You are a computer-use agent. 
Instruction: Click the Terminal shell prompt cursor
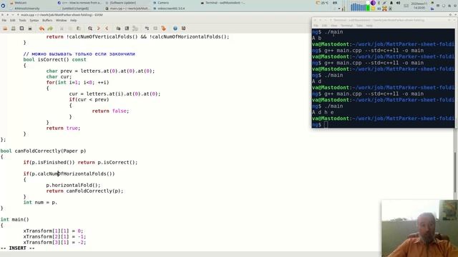coord(326,125)
